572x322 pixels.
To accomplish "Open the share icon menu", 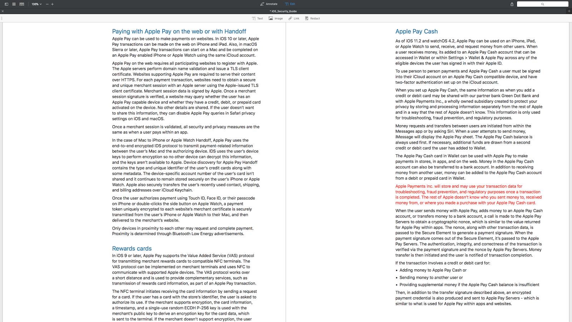I will 512,4.
